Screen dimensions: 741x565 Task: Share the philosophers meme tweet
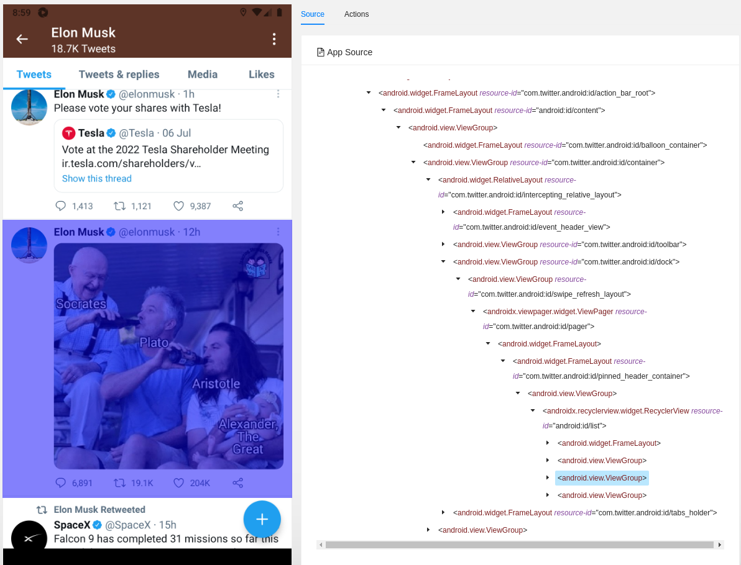coord(237,483)
